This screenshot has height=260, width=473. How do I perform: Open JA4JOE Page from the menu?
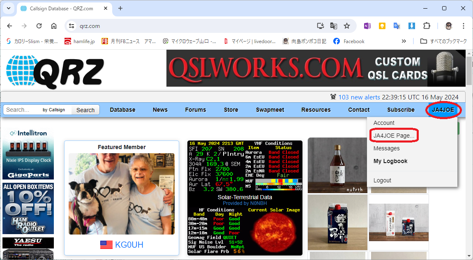[x=394, y=136]
